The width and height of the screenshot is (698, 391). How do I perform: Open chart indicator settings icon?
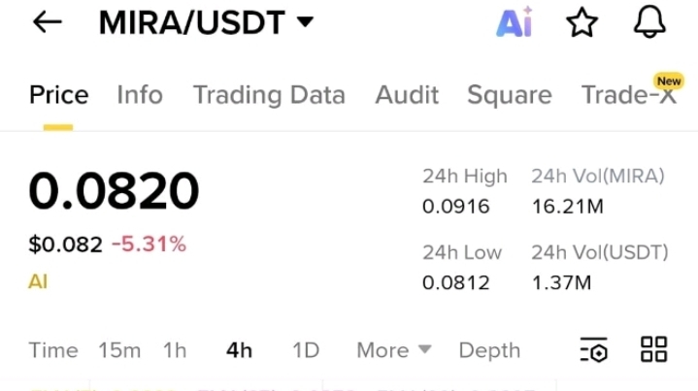point(594,349)
